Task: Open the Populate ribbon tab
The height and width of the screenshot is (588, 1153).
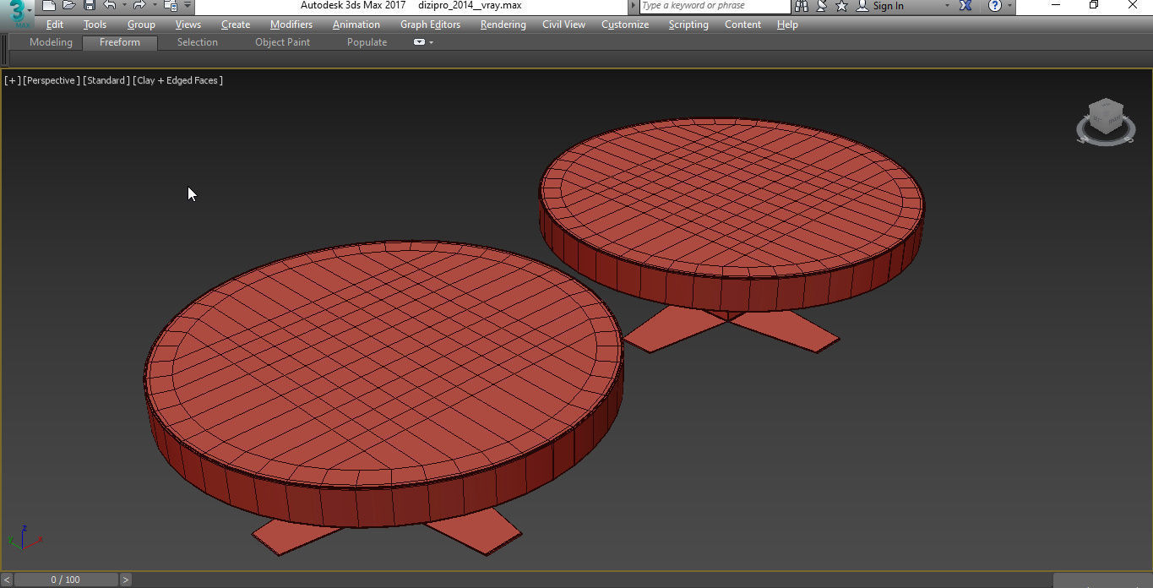Action: pyautogui.click(x=367, y=42)
